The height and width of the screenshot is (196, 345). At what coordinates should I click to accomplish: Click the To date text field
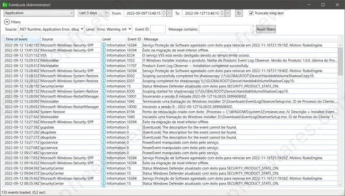click(x=202, y=13)
